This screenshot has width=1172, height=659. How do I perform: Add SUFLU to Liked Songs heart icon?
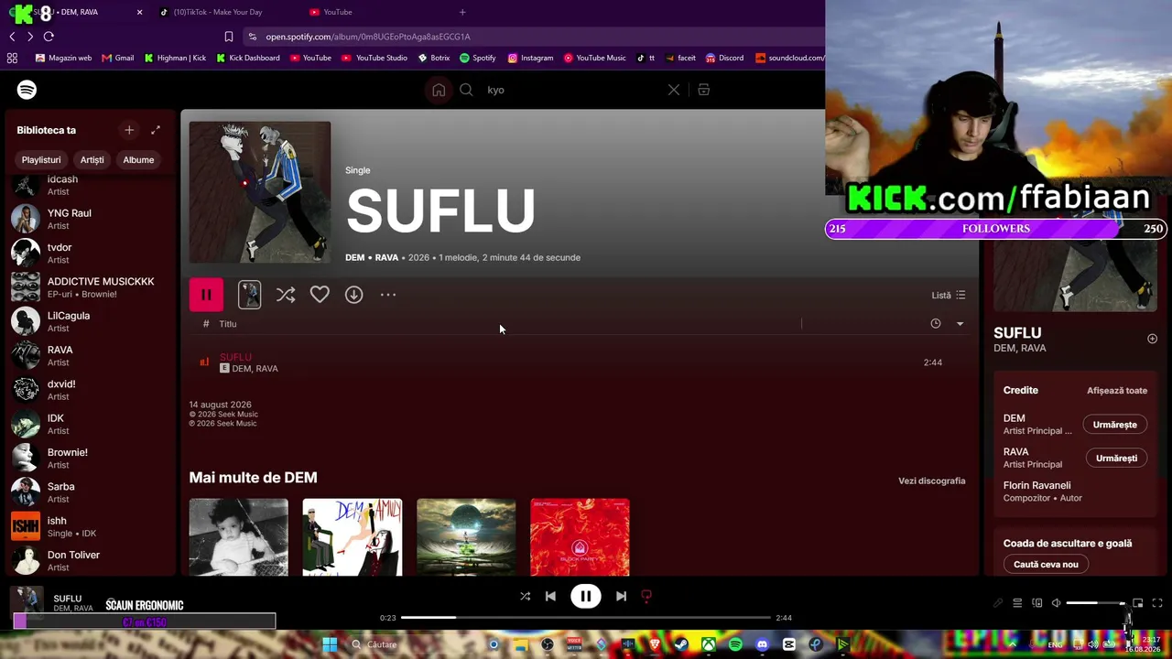[320, 295]
